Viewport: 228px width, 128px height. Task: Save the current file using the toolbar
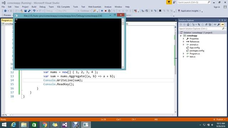tap(25, 11)
